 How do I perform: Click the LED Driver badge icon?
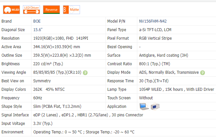pos(31,10)
